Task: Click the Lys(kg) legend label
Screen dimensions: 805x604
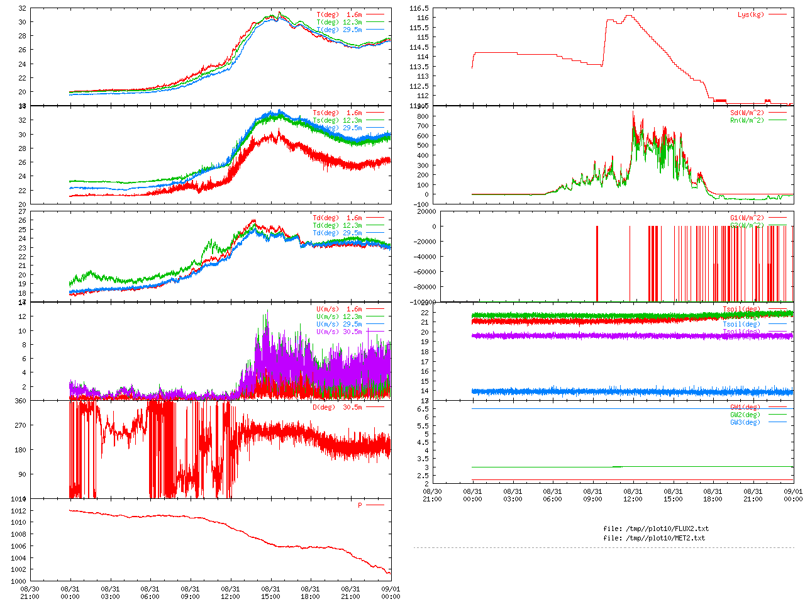Action: pyautogui.click(x=750, y=14)
